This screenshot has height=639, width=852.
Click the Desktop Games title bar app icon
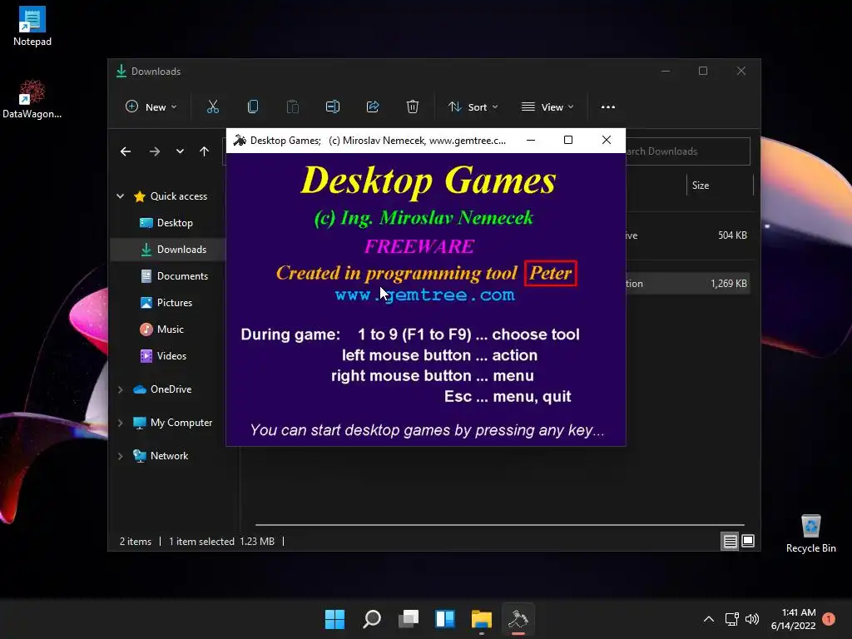(x=240, y=140)
